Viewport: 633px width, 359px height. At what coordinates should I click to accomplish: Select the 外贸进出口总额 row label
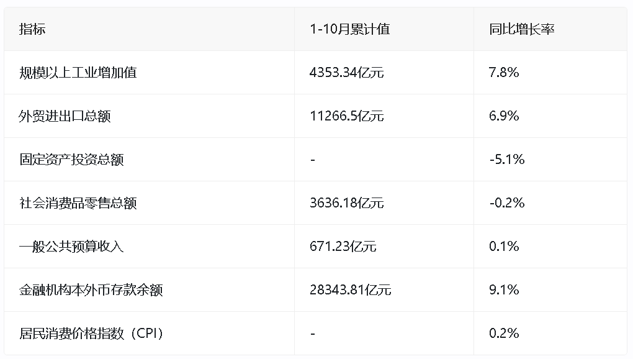pos(65,116)
